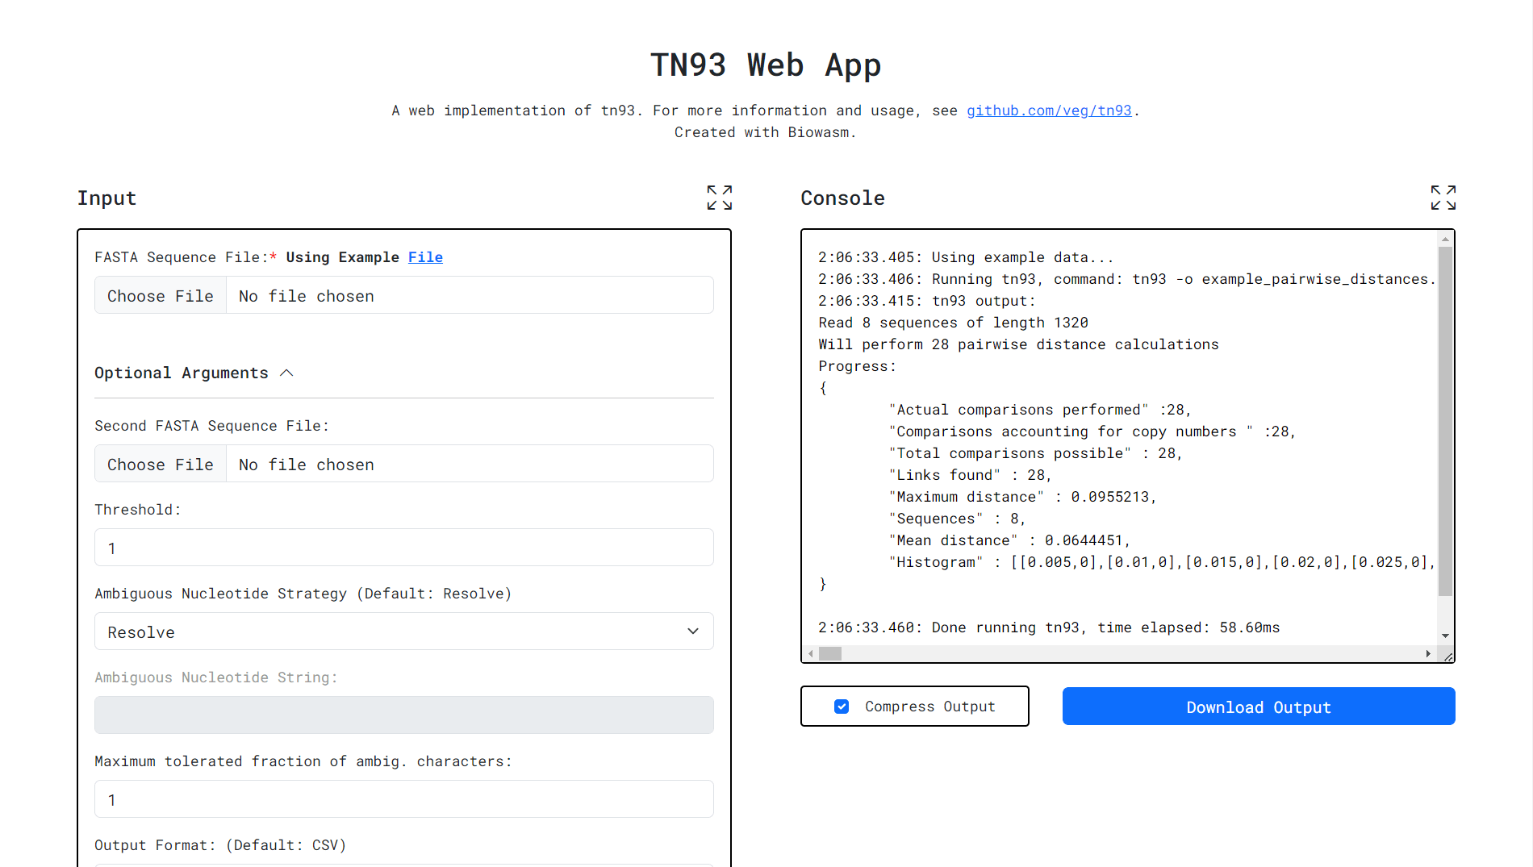This screenshot has height=867, width=1533.
Task: Open the example File link
Action: [425, 257]
